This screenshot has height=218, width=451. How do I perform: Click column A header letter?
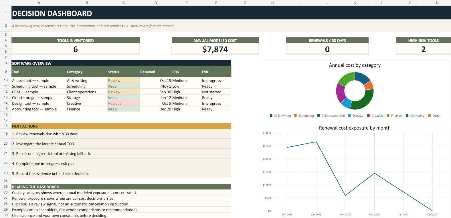point(39,3)
